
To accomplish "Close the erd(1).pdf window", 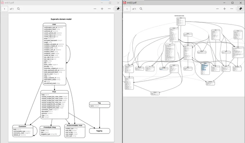I will (x=118, y=3).
